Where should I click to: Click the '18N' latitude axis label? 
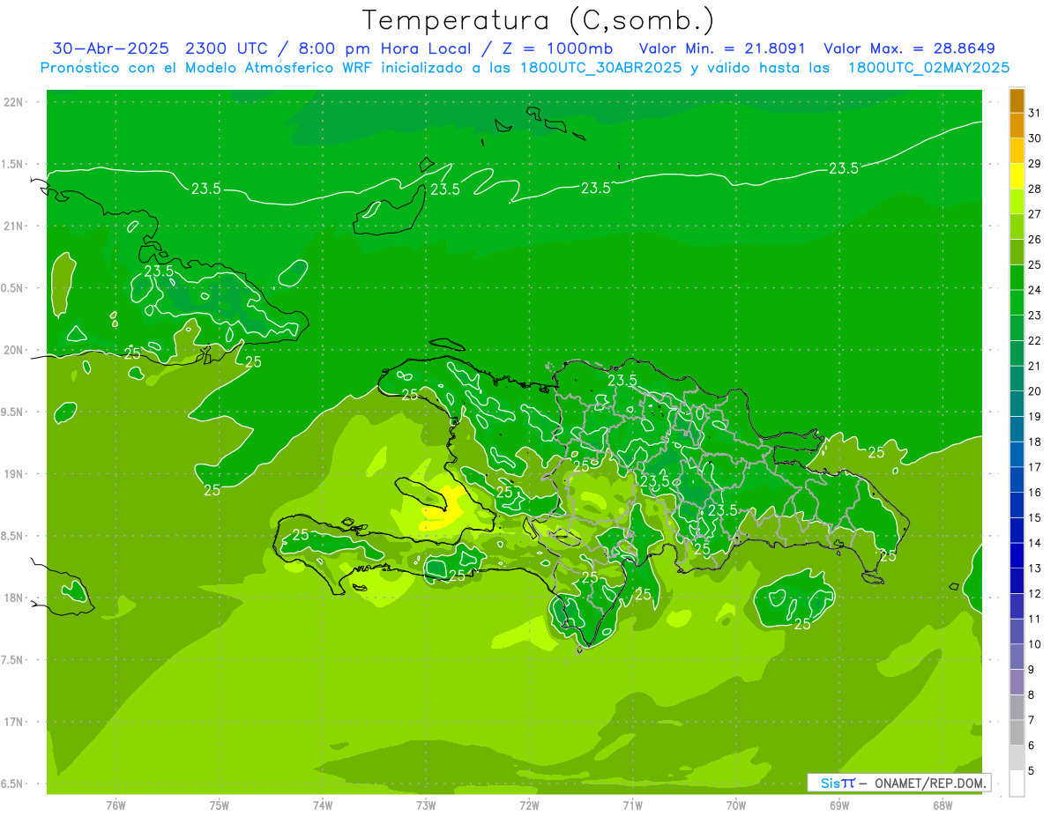click(14, 598)
